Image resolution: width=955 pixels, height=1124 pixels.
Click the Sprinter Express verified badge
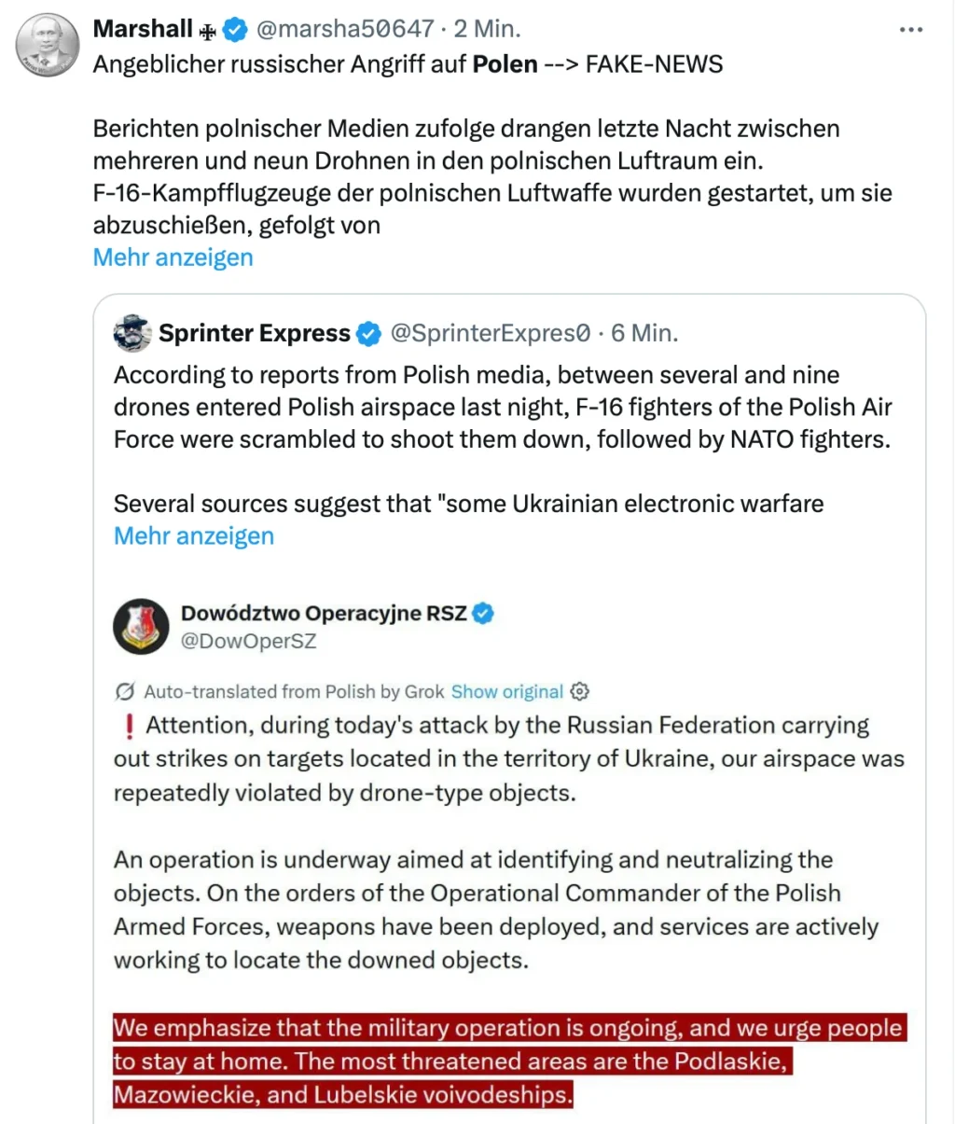369,333
